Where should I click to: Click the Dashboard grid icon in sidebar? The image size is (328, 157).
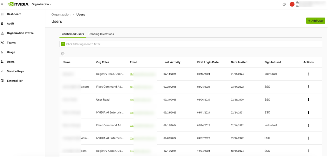click(2, 14)
